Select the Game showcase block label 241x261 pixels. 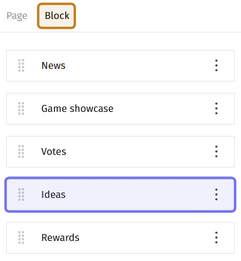(x=77, y=108)
